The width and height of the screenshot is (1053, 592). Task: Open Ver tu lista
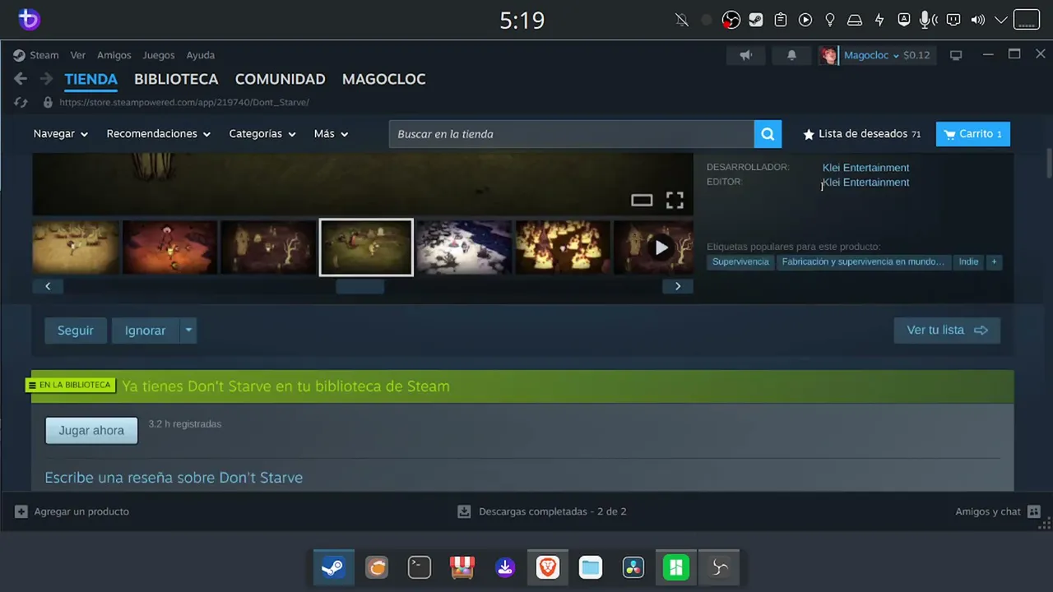[947, 331]
